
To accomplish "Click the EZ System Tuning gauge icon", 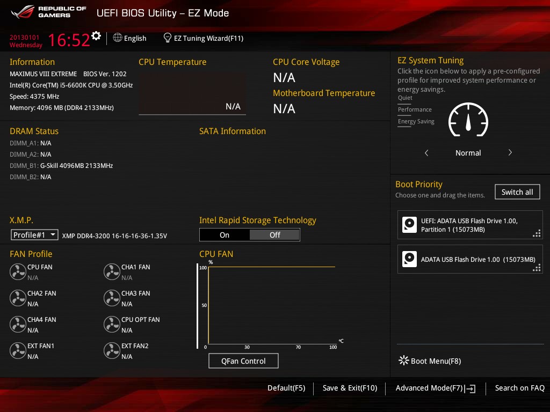I will (468, 120).
